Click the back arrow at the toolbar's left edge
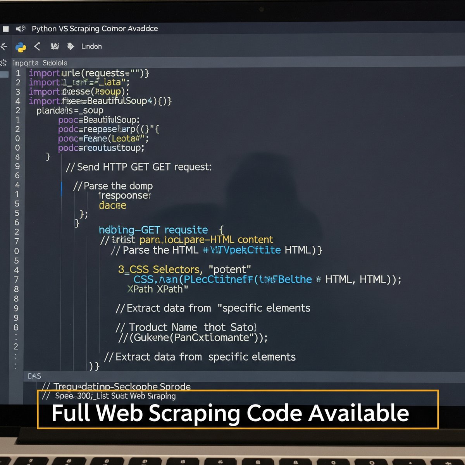 pos(4,47)
